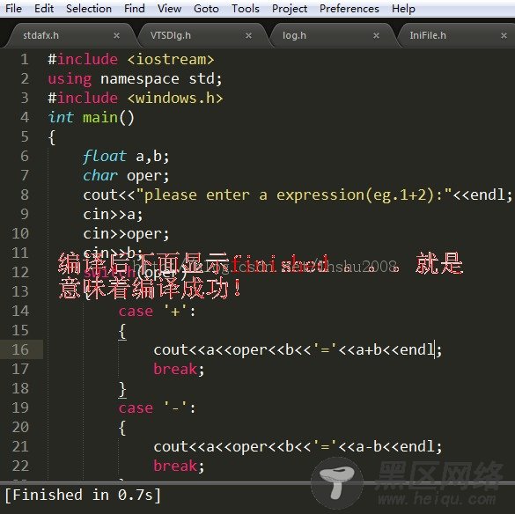
Task: Open the Selection menu
Action: tap(89, 8)
